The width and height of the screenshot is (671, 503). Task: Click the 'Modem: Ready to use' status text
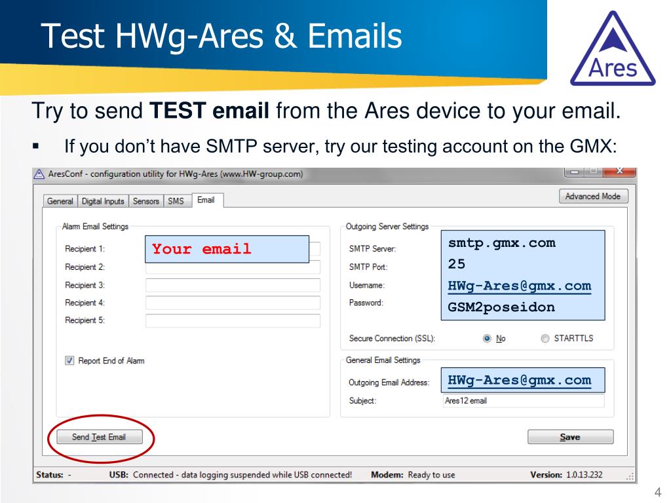(413, 475)
